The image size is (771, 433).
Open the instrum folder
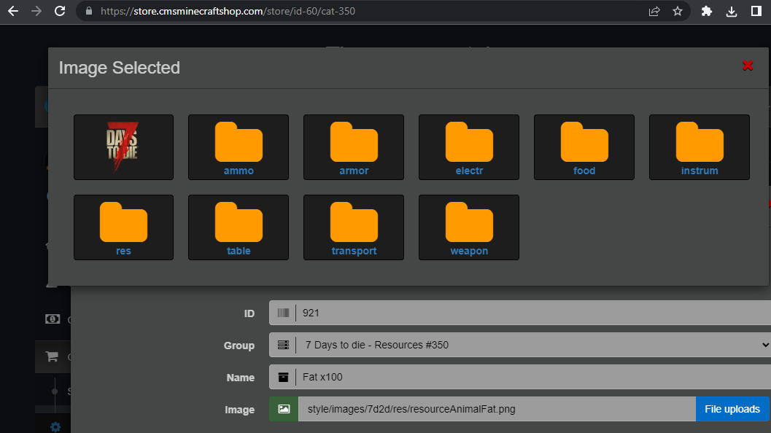[700, 147]
